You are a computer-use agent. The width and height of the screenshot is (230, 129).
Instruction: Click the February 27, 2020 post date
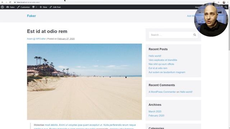[x=66, y=39]
